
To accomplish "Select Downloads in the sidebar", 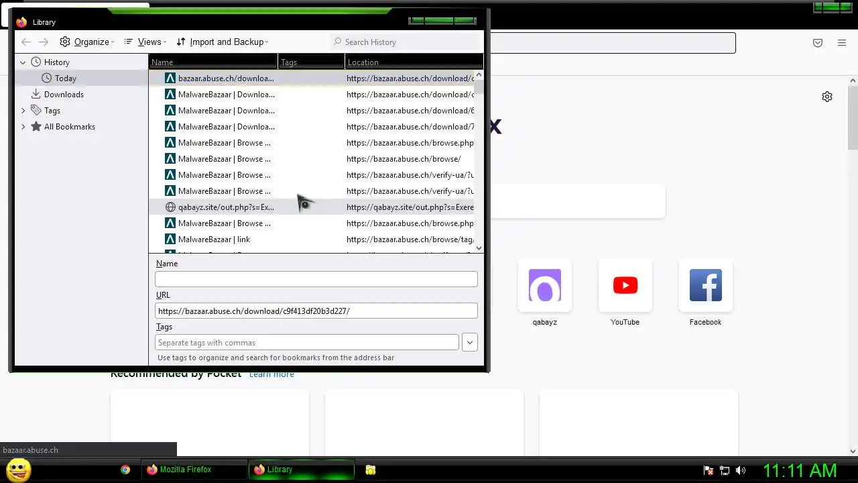I will pos(64,95).
